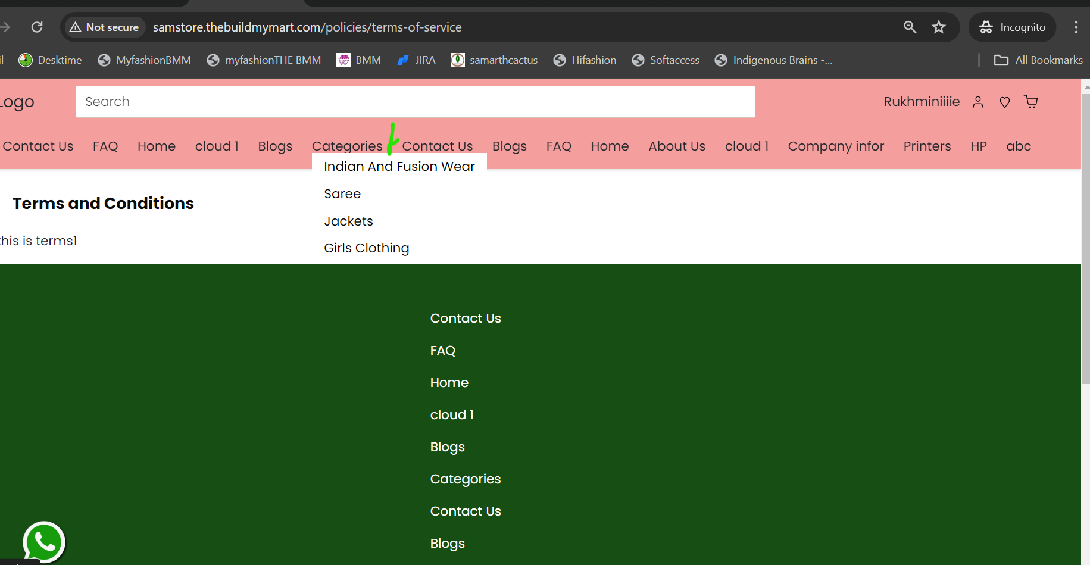Open the Printers nav item

[x=927, y=146]
